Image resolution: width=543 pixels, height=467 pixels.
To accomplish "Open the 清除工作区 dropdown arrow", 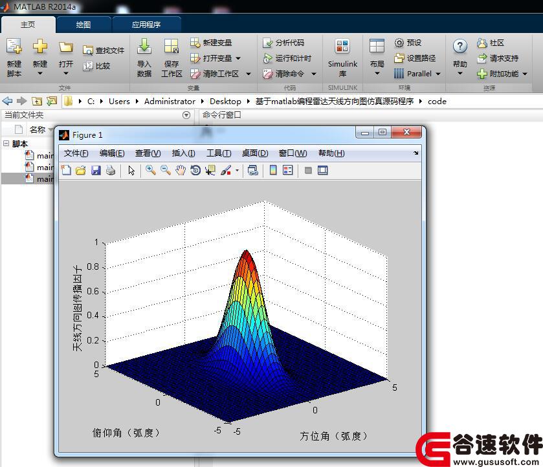I will pyautogui.click(x=249, y=74).
